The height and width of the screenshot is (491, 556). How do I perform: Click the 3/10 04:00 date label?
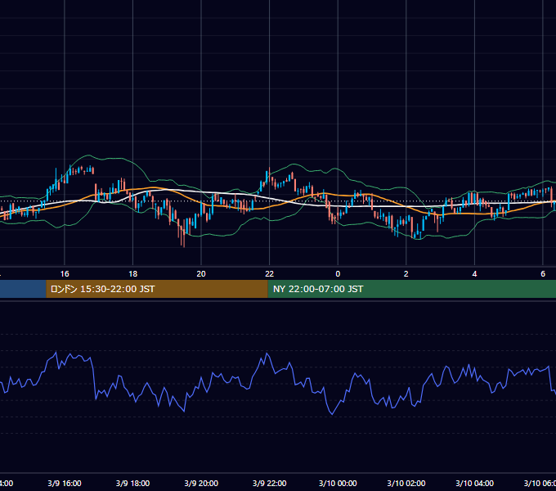(474, 483)
